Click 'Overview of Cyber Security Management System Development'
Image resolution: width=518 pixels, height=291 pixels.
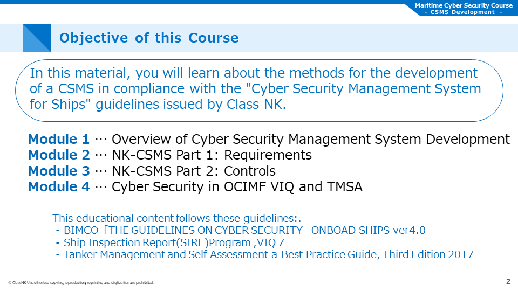310,140
